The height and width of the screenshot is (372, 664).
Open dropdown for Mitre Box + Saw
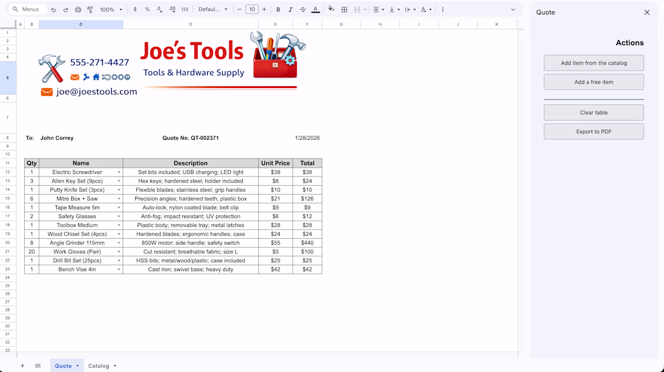(x=118, y=199)
